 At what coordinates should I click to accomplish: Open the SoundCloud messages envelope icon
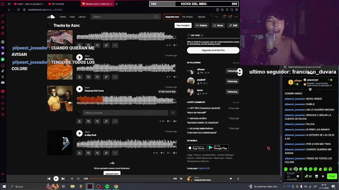[230, 17]
